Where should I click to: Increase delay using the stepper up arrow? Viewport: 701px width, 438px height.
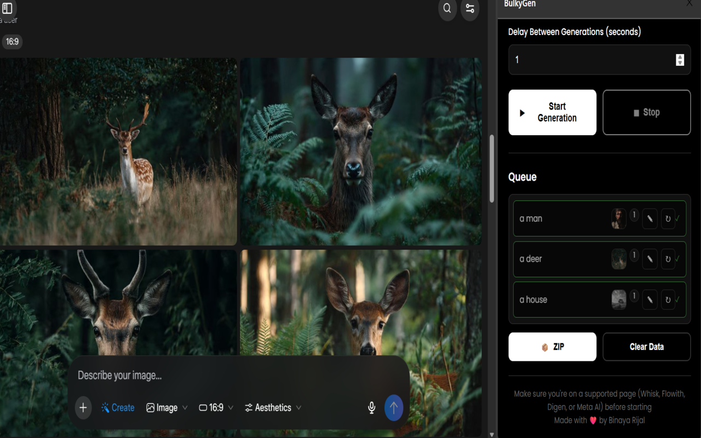pyautogui.click(x=680, y=56)
